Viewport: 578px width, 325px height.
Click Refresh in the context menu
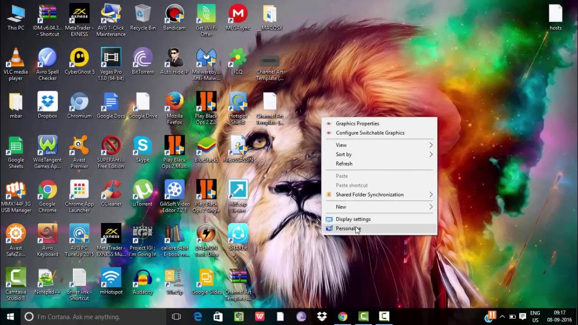344,164
